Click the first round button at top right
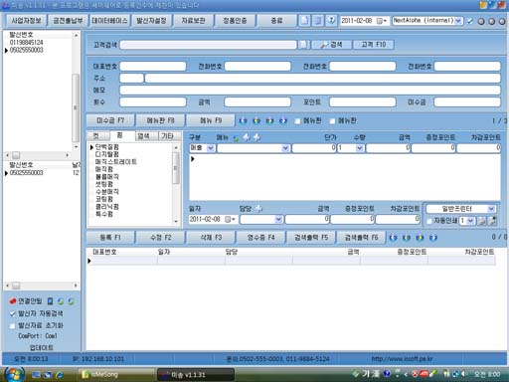 pyautogui.click(x=481, y=21)
